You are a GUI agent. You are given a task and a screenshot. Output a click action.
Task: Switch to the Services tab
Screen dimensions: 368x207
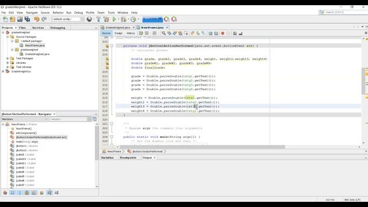(x=38, y=28)
